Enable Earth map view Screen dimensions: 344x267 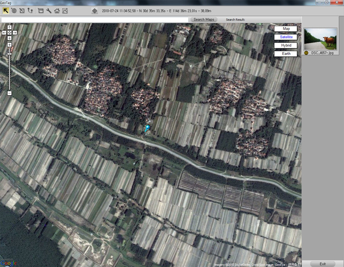click(285, 53)
